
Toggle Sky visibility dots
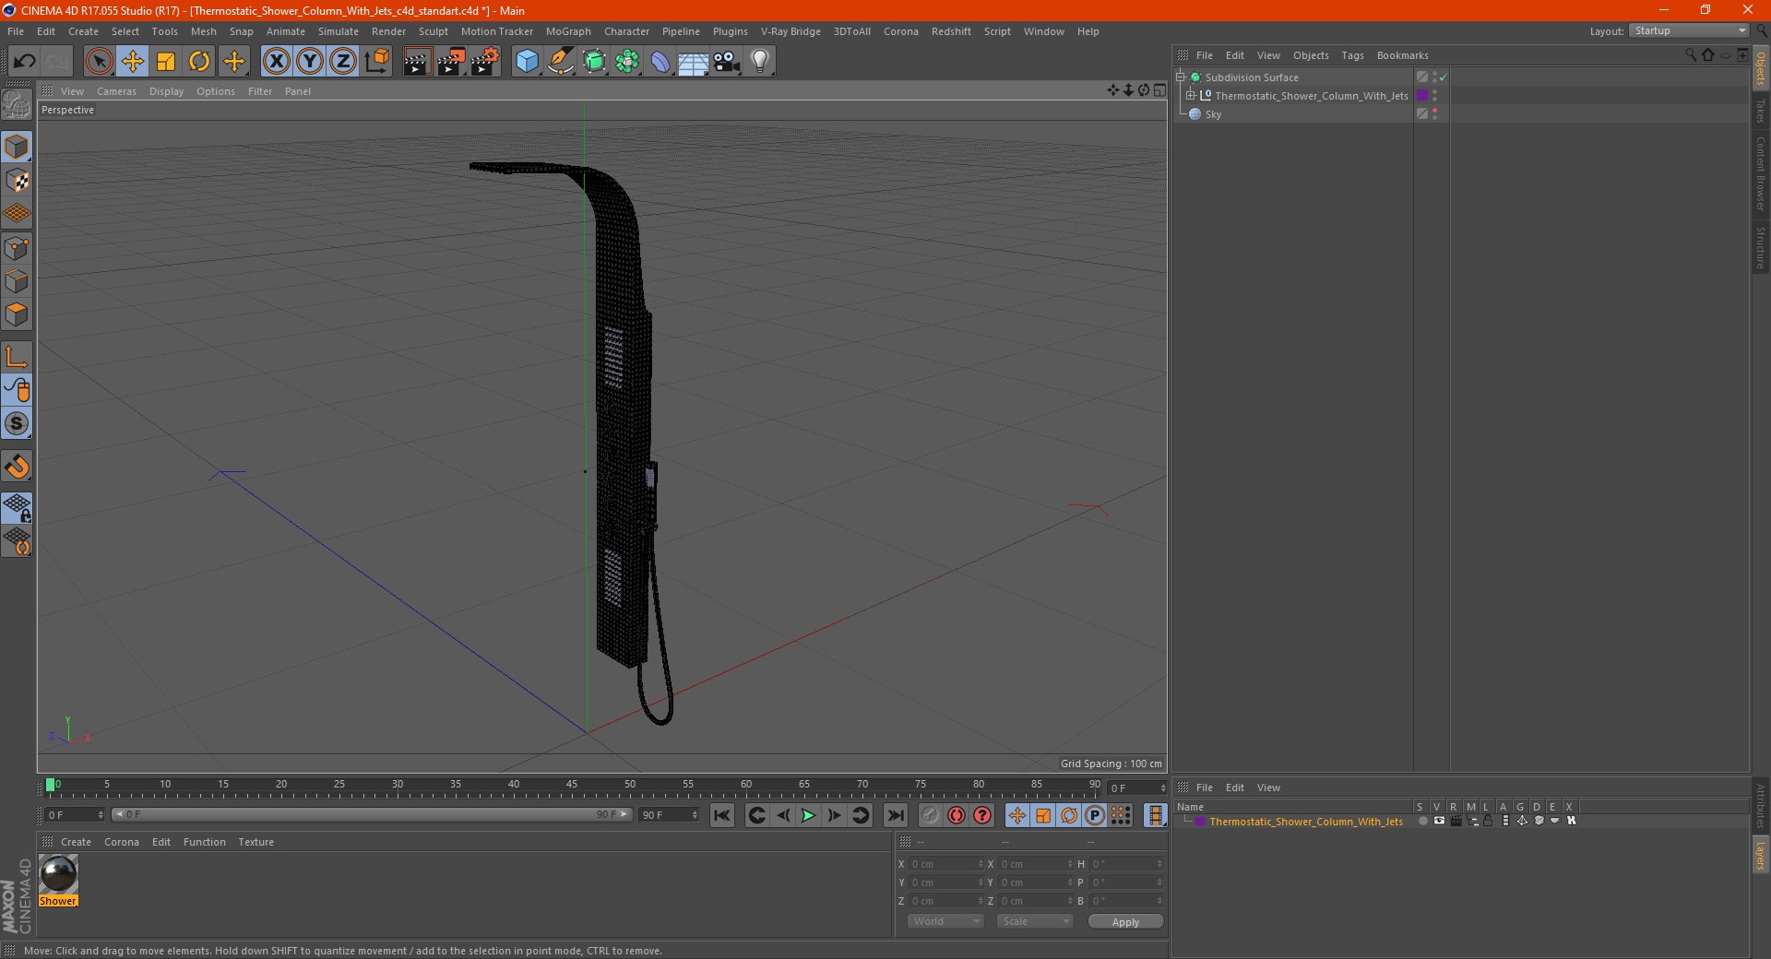(1434, 114)
